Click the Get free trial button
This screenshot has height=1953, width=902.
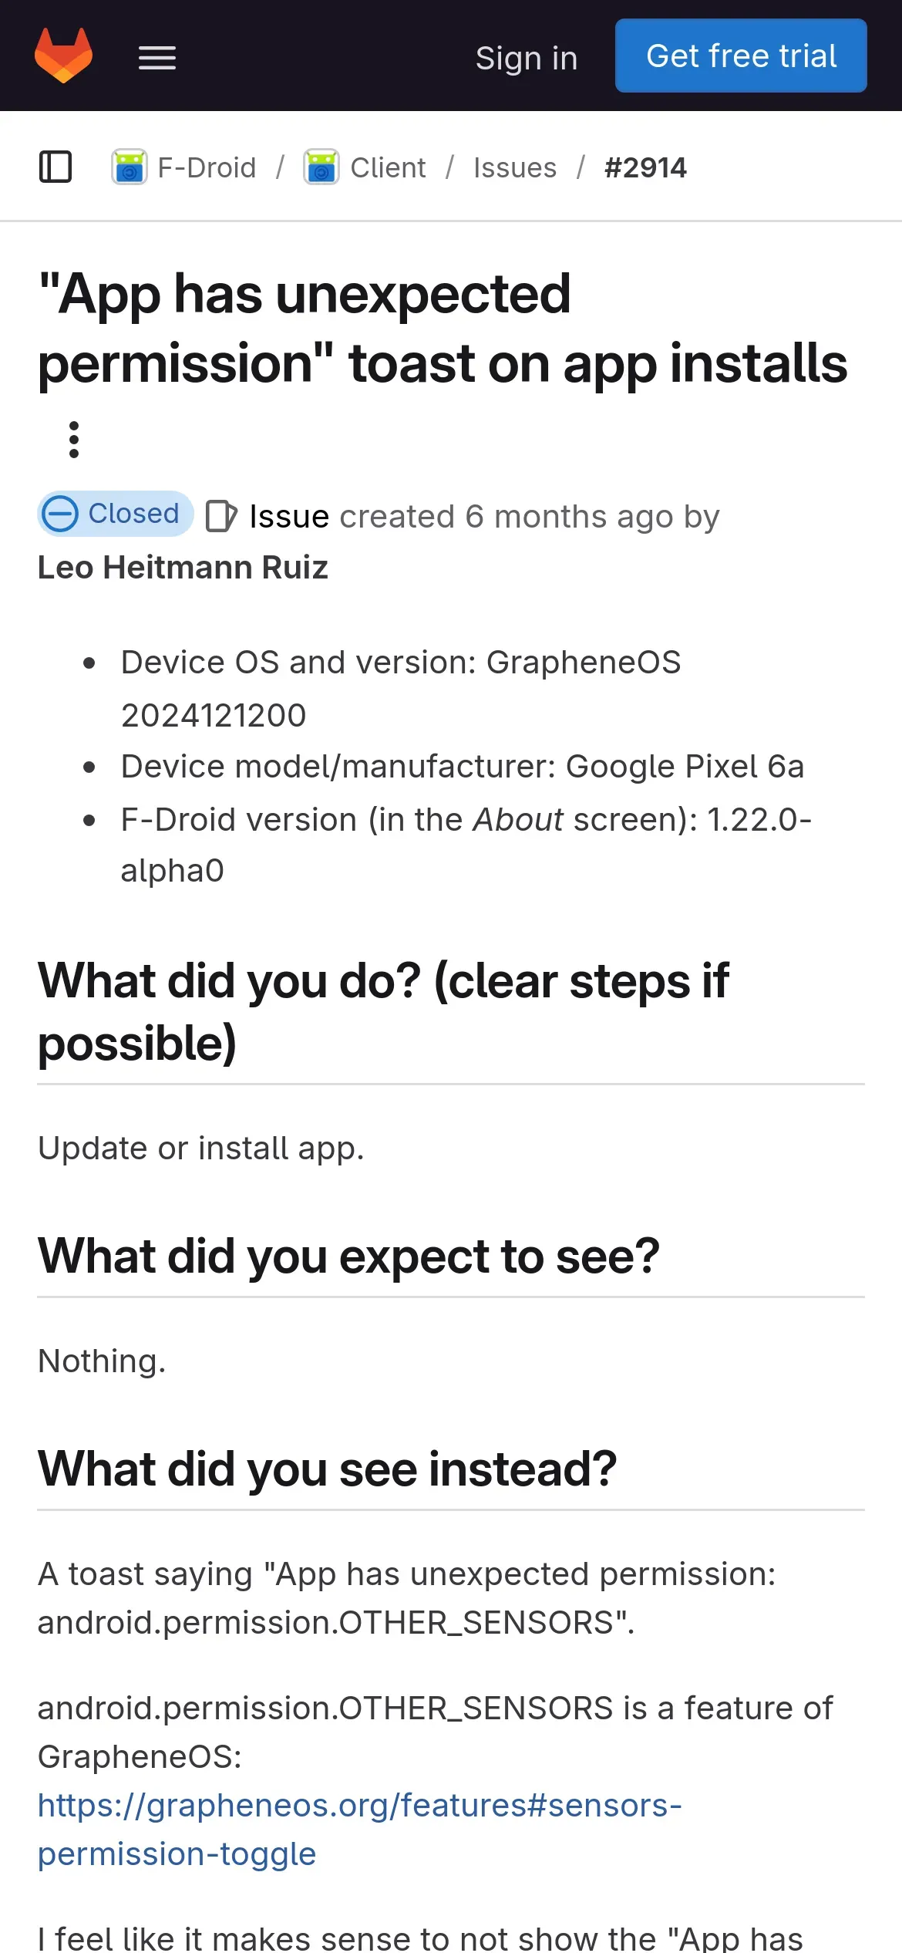pyautogui.click(x=741, y=56)
